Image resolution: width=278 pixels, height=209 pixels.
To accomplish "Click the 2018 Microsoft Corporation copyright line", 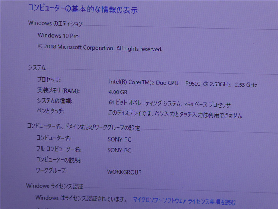I will [x=100, y=48].
